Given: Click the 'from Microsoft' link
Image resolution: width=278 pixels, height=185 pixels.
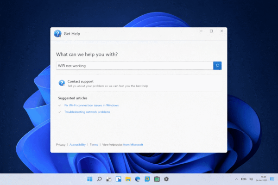Looking at the screenshot, I should [133, 145].
